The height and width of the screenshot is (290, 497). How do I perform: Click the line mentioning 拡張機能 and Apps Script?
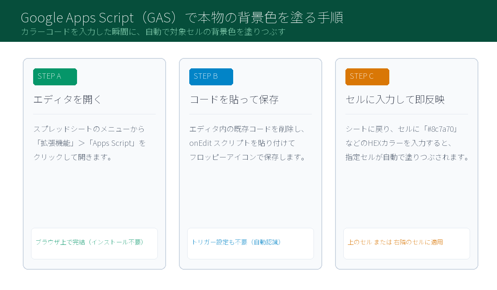click(x=89, y=143)
